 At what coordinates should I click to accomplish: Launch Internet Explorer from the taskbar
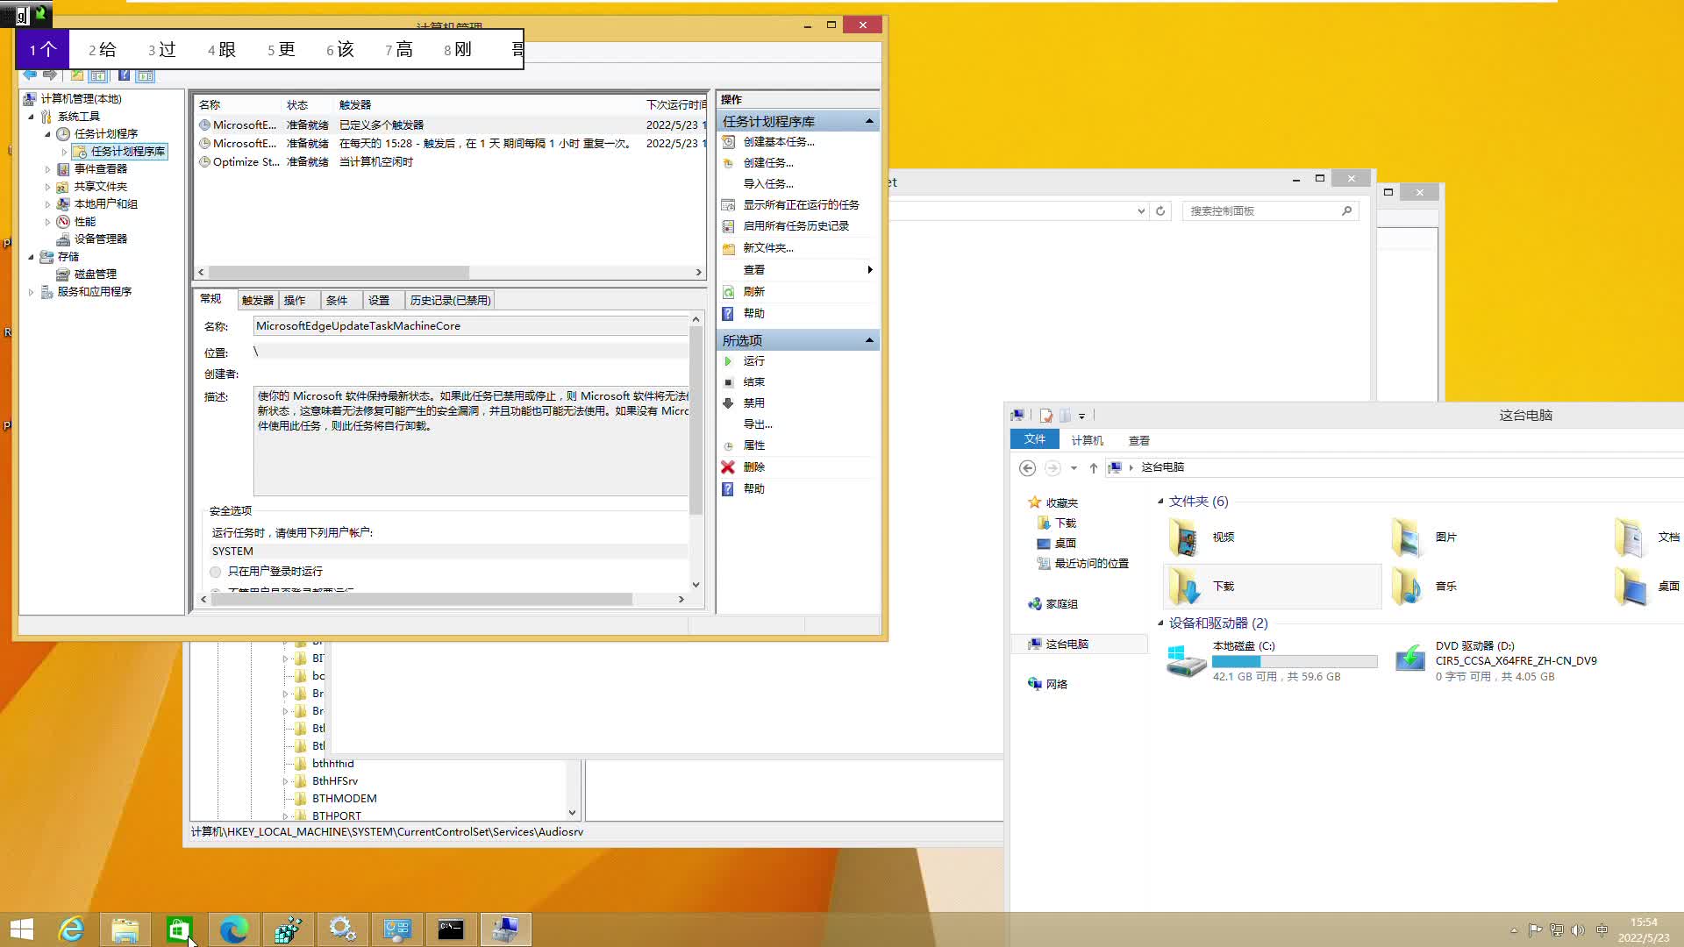pos(71,929)
